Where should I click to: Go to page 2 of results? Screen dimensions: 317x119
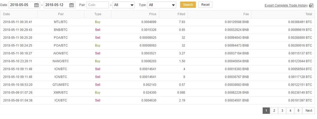coord(274,110)
